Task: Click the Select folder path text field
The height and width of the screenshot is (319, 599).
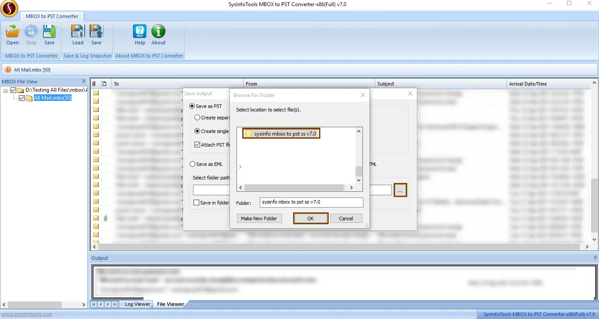Action: (292, 190)
